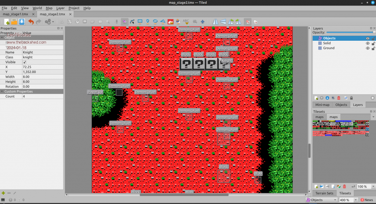Click the Save document icon in toolbar
Viewport: 376px width, 204px height.
click(x=22, y=22)
